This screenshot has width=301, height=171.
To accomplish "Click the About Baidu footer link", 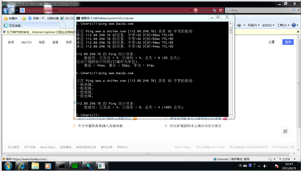I will [48, 147].
